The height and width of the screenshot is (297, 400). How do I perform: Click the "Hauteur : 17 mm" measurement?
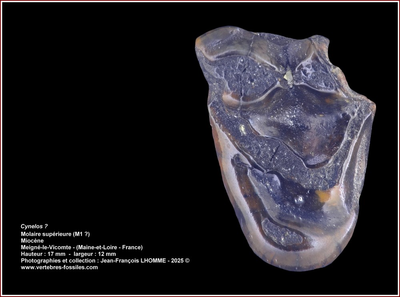(43, 254)
